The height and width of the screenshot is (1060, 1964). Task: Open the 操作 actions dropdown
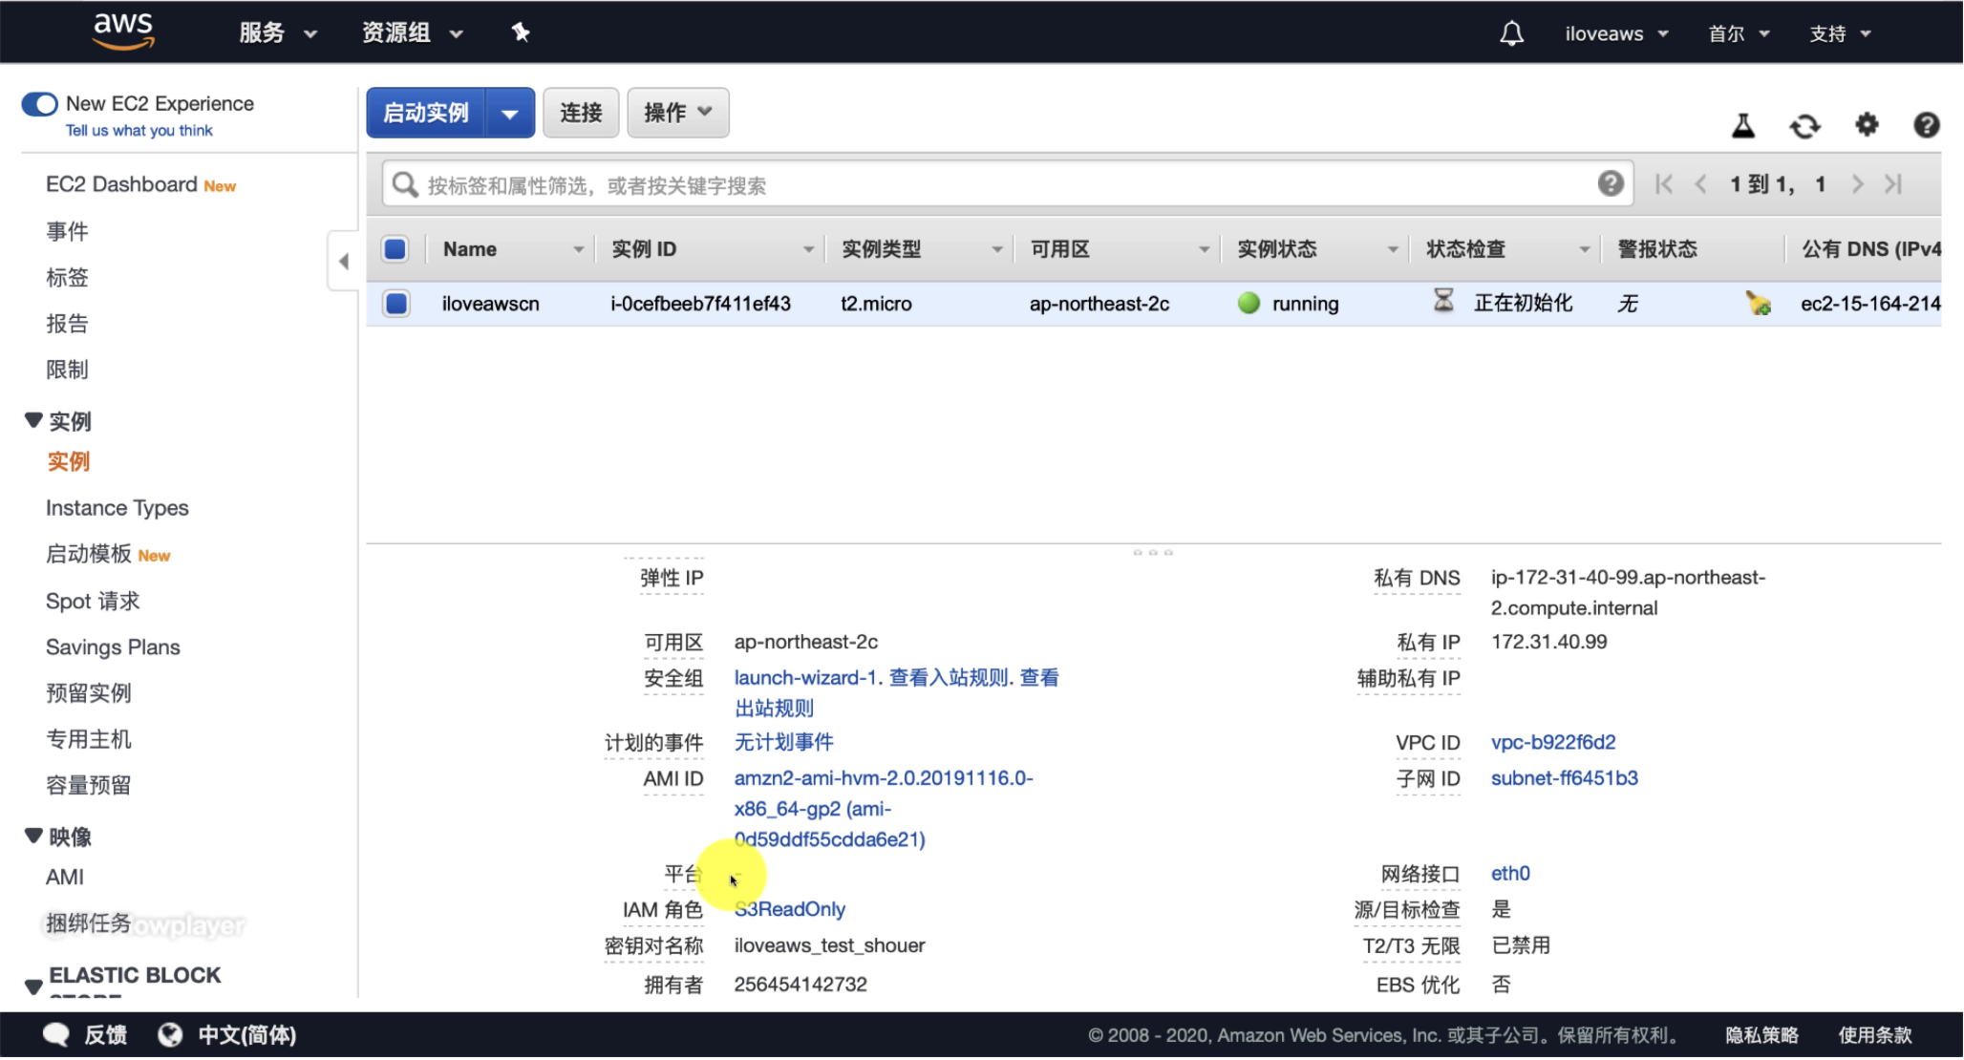point(678,113)
